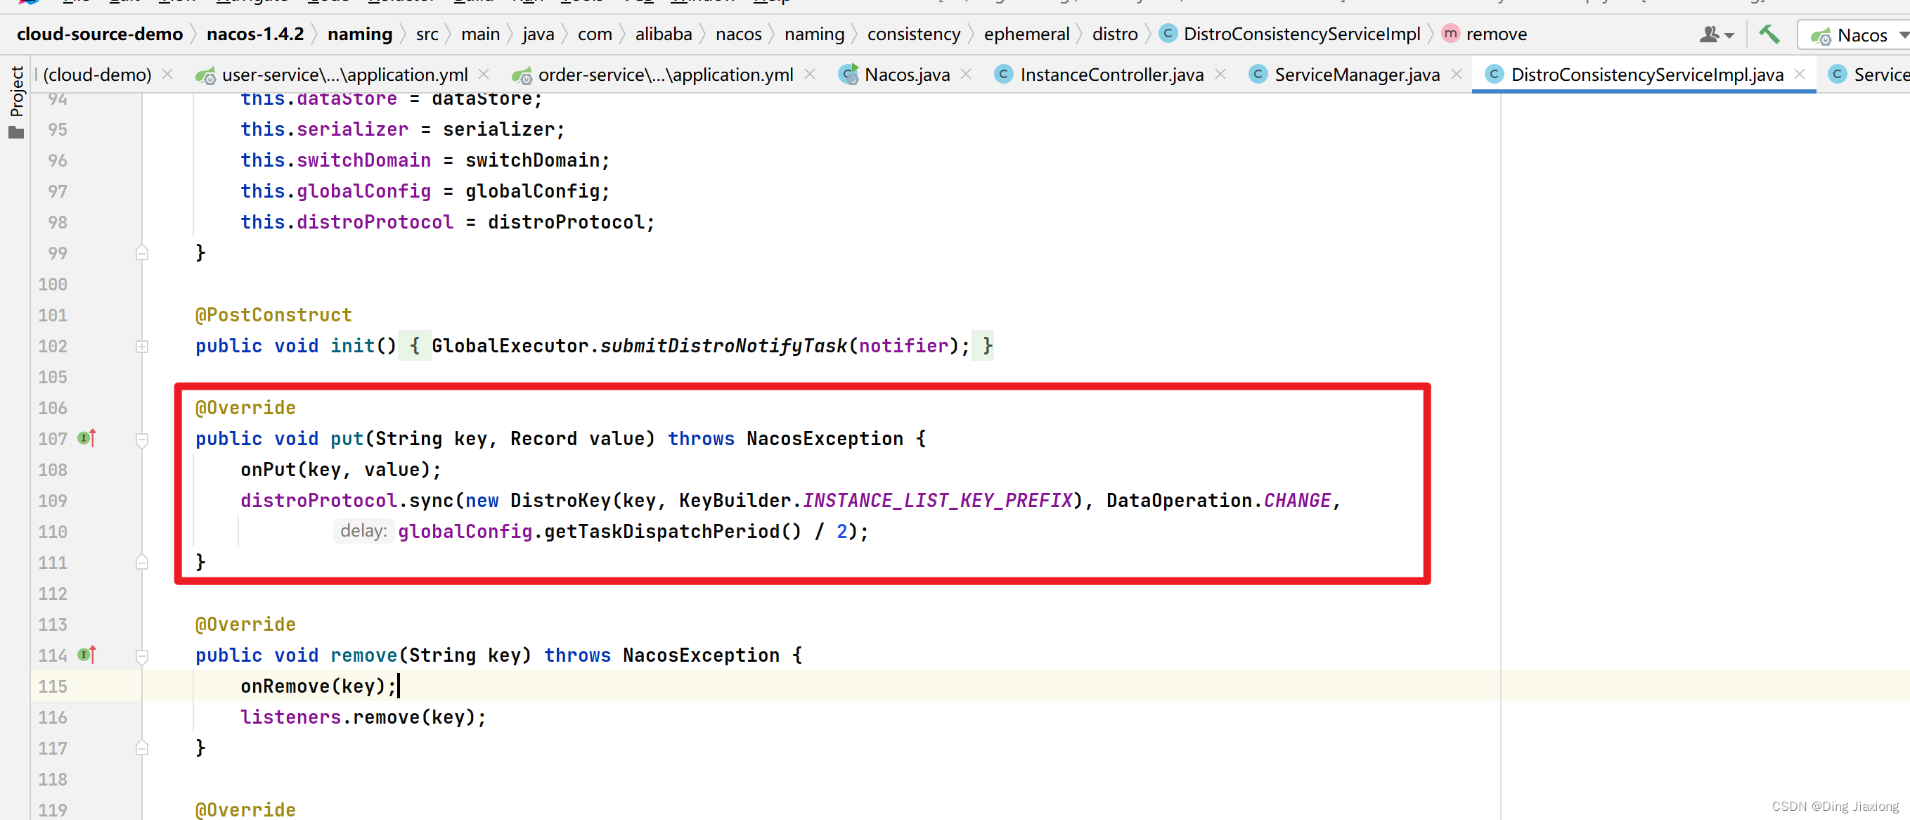Click the delay parameter hint on line 110

(363, 532)
